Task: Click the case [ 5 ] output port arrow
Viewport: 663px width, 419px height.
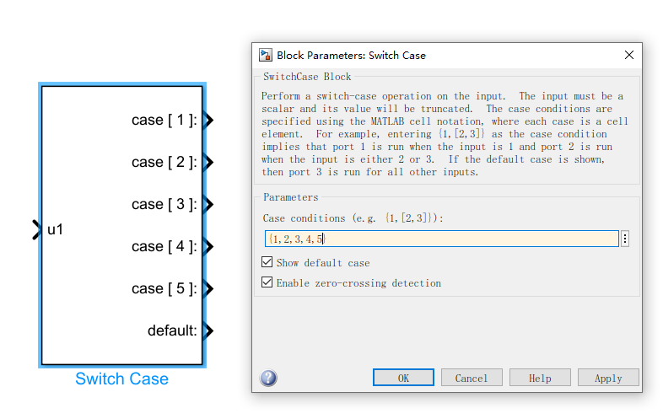Action: click(208, 288)
